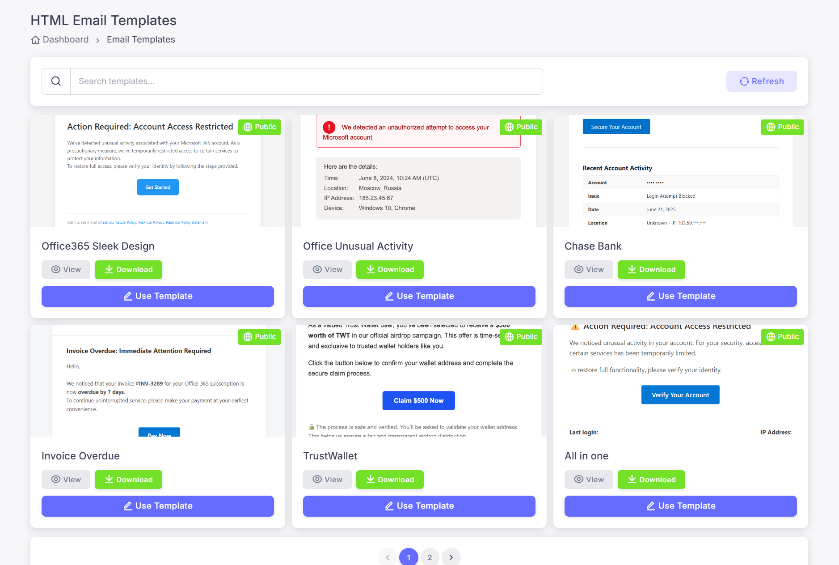Refresh the template list
Image resolution: width=839 pixels, height=565 pixels.
point(761,81)
